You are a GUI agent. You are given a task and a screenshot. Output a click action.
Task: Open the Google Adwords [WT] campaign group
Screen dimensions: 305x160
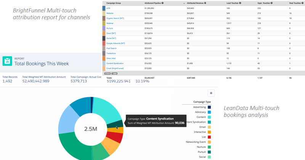(x=116, y=43)
